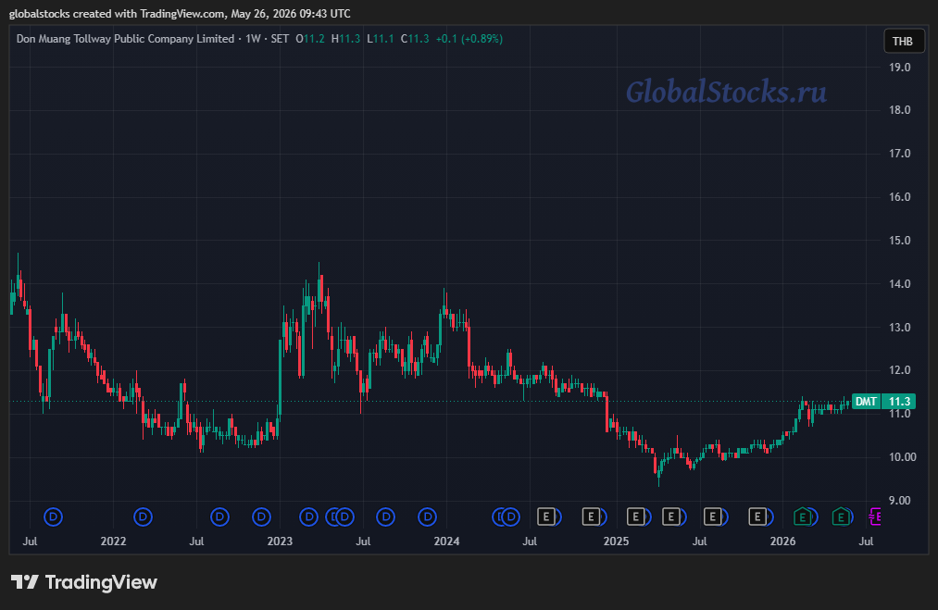Click the second green earnings marker in 2026
Image resolution: width=938 pixels, height=610 pixels.
[841, 517]
